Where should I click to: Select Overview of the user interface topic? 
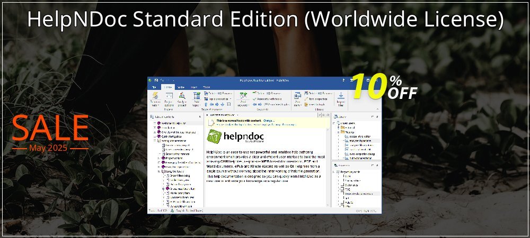coord(178,132)
